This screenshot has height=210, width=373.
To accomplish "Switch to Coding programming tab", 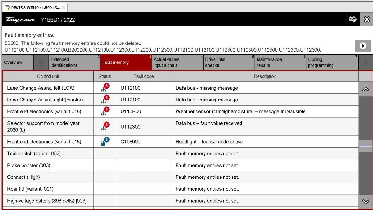I will [x=332, y=62].
